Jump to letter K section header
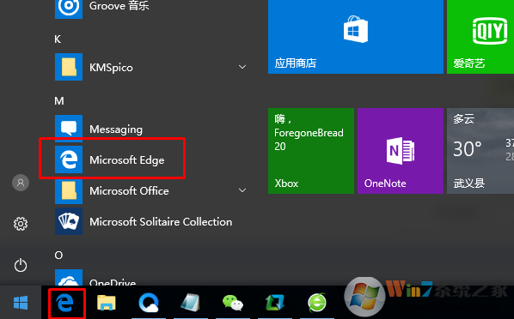514x319 pixels. pos(58,39)
